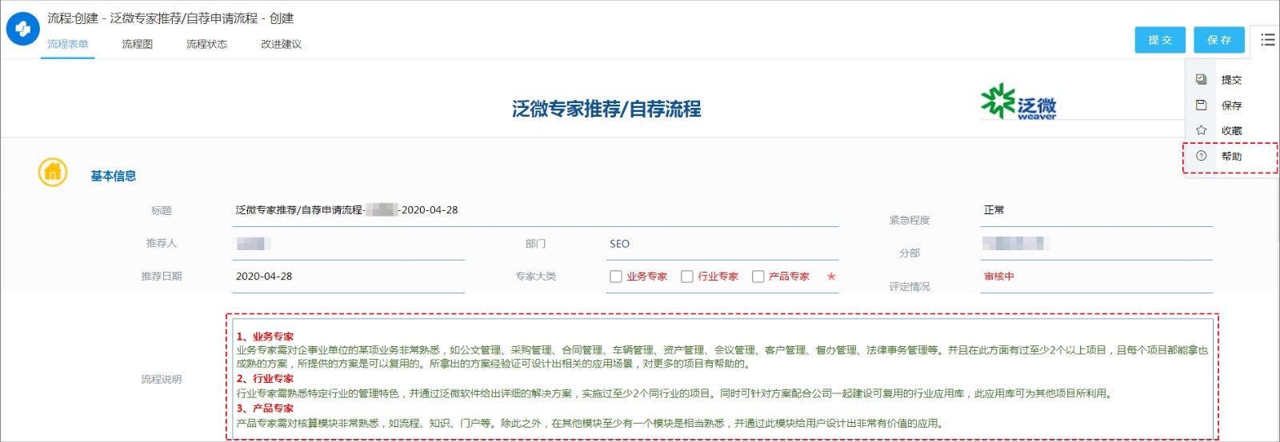
Task: Tick the 行业专家 checkbox
Action: click(x=687, y=277)
